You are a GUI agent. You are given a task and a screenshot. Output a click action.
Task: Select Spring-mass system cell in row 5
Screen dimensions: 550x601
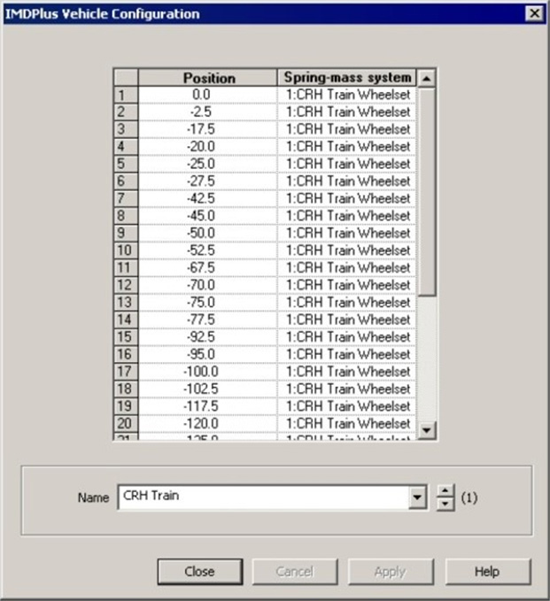pos(347,164)
